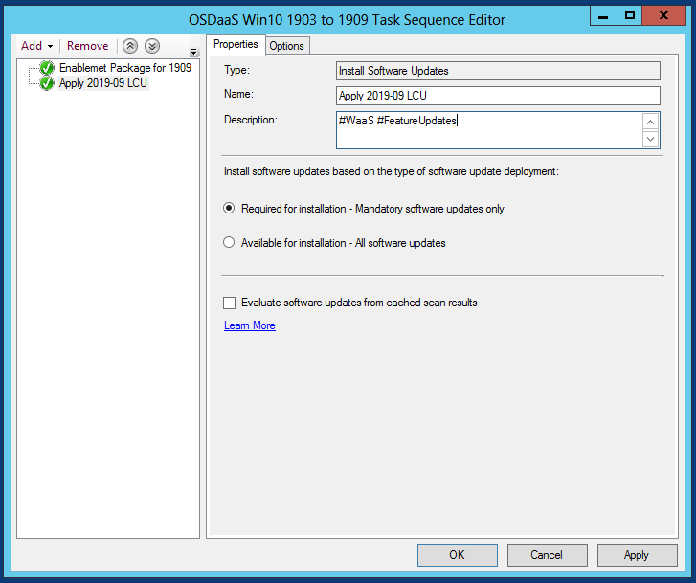Select the Enablemet Package for 1909 step
696x583 pixels.
[125, 68]
